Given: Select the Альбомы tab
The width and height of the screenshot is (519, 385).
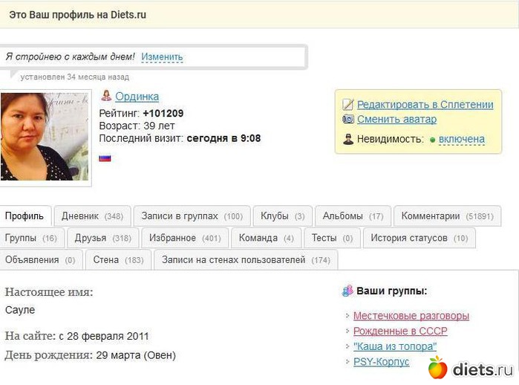Looking at the screenshot, I should tap(353, 216).
